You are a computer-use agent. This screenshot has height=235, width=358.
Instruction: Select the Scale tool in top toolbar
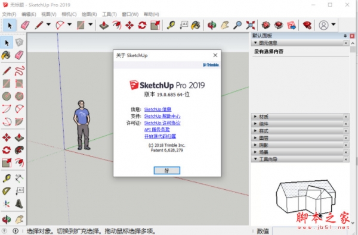pos(155,25)
